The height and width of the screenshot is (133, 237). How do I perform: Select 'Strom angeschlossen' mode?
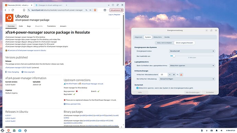point(184,43)
